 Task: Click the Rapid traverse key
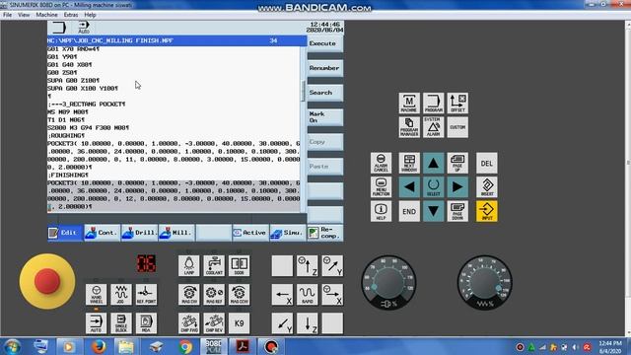pyautogui.click(x=307, y=294)
